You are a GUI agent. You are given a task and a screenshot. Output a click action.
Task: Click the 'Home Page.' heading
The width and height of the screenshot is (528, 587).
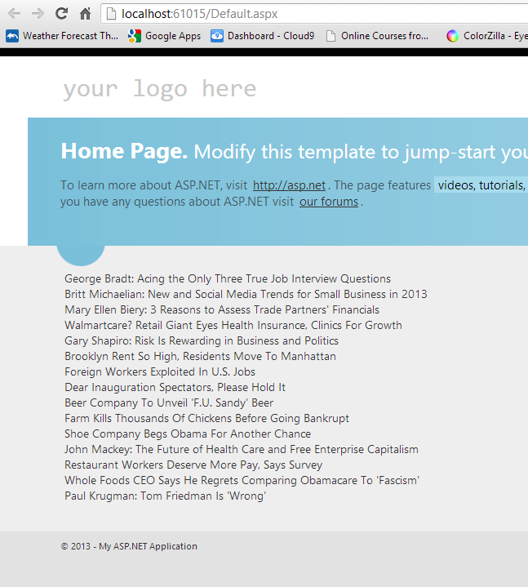pyautogui.click(x=124, y=151)
